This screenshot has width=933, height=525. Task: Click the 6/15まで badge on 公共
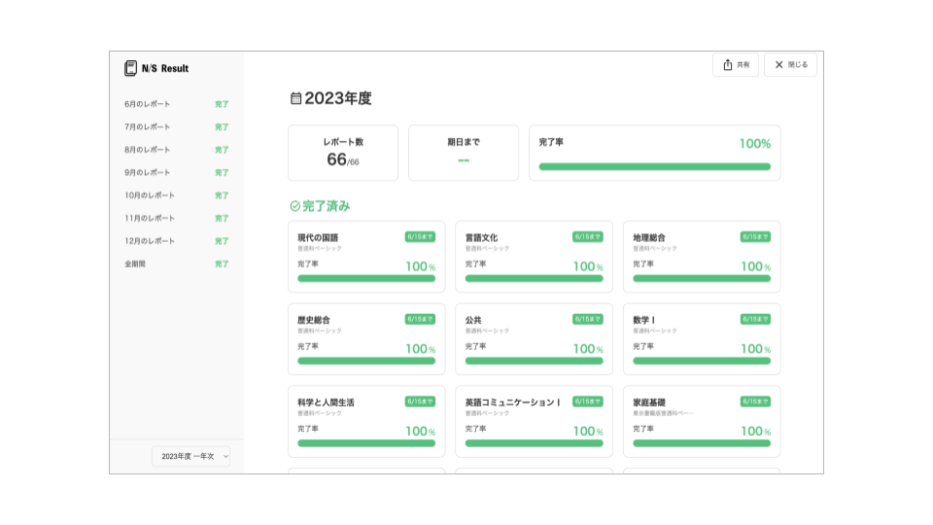pyautogui.click(x=587, y=319)
